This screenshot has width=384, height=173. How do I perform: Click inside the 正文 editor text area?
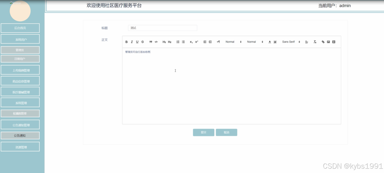[x=231, y=86]
